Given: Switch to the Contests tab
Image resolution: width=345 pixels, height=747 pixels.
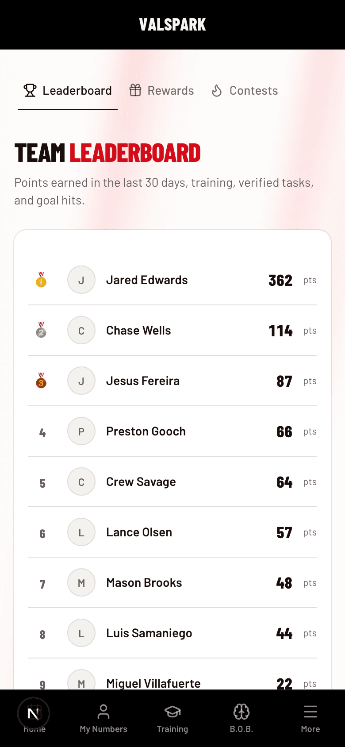Looking at the screenshot, I should (245, 91).
